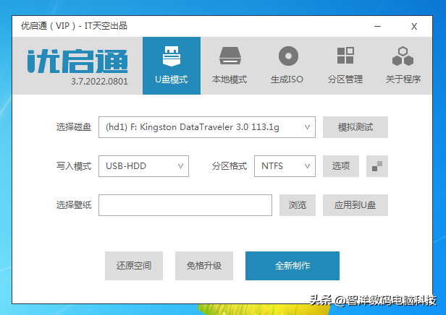Minimize the 优启通 window
Screen dimensions: 446x315
377,27
